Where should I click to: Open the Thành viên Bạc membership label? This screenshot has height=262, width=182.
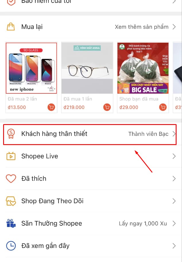point(148,134)
